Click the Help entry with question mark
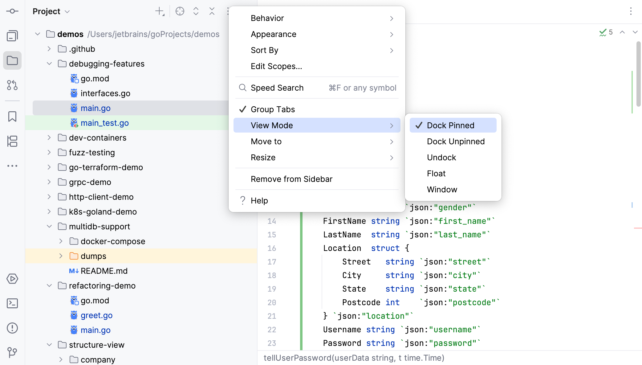The width and height of the screenshot is (642, 365). click(259, 200)
